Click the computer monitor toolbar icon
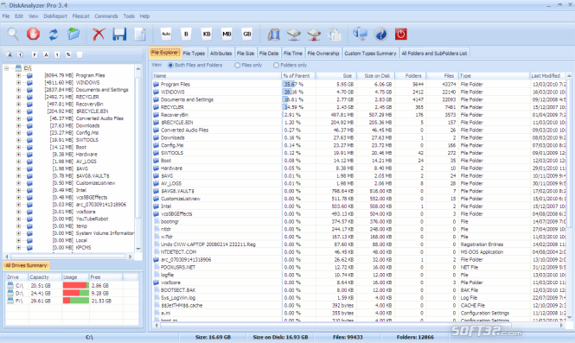This screenshot has width=575, height=343. coord(360,34)
